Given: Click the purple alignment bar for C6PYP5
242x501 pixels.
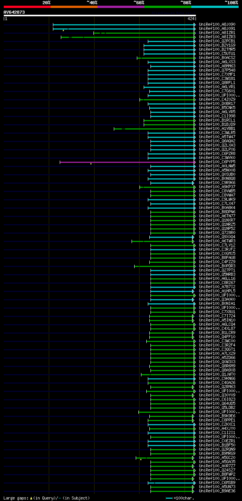Looking at the screenshot, I should 128,162.
